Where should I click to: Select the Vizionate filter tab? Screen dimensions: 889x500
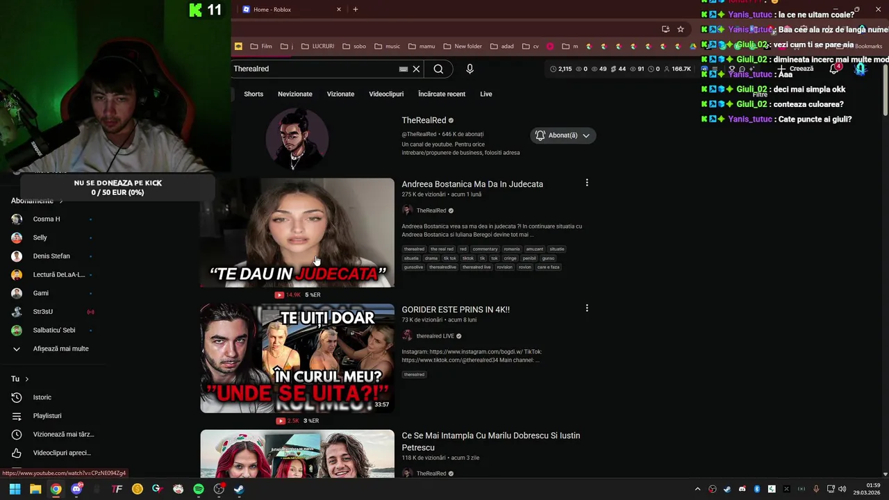pyautogui.click(x=340, y=94)
